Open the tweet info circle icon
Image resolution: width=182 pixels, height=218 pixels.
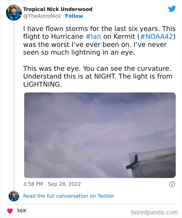[x=172, y=184]
